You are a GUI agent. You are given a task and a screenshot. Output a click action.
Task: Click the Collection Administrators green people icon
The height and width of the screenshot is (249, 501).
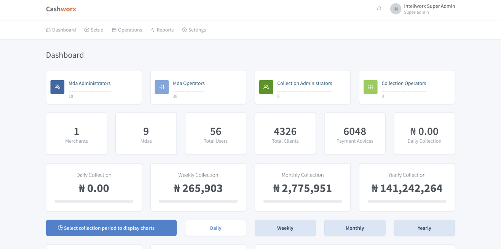click(x=266, y=87)
